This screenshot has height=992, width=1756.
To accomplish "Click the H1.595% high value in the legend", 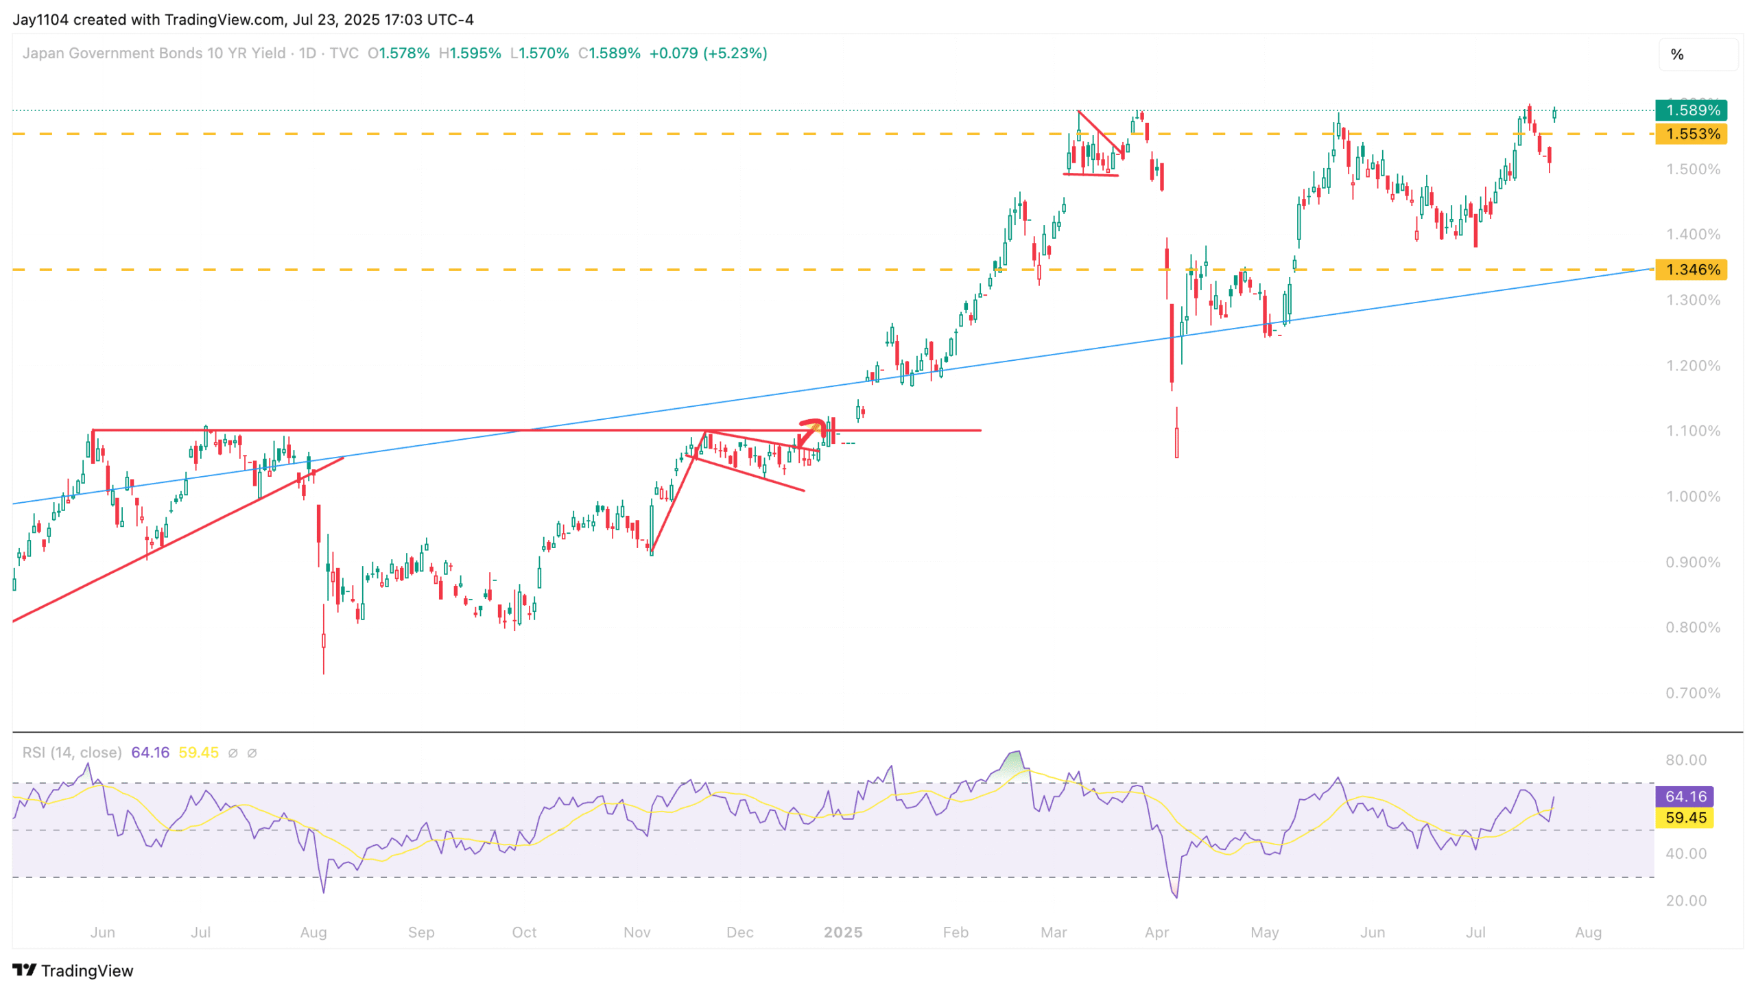I will (x=473, y=54).
